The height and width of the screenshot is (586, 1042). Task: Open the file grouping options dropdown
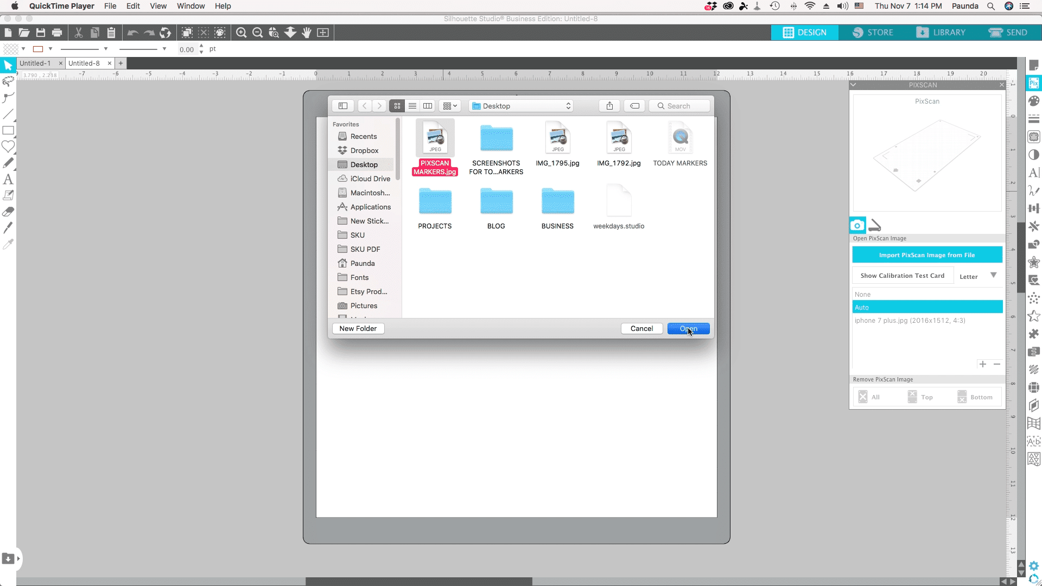tap(450, 106)
